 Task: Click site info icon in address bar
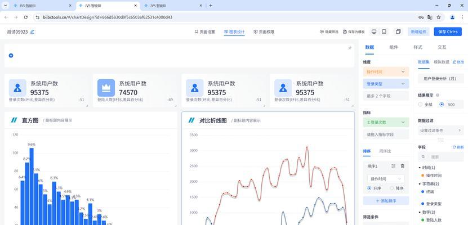[37, 17]
